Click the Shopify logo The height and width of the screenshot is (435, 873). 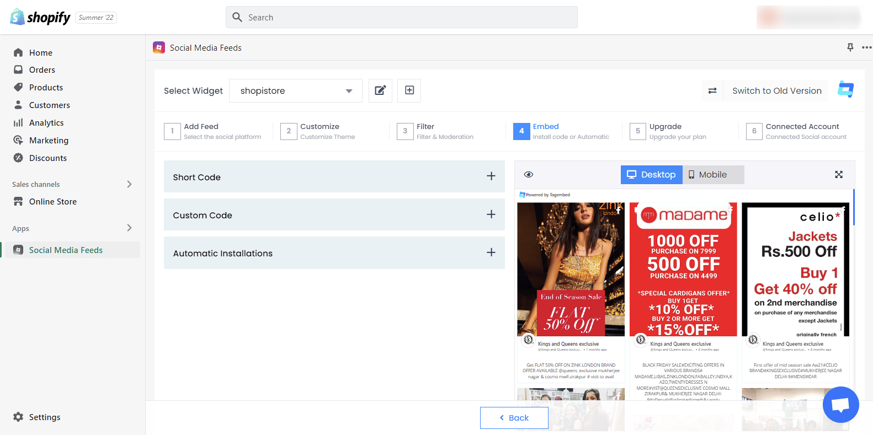pos(40,17)
